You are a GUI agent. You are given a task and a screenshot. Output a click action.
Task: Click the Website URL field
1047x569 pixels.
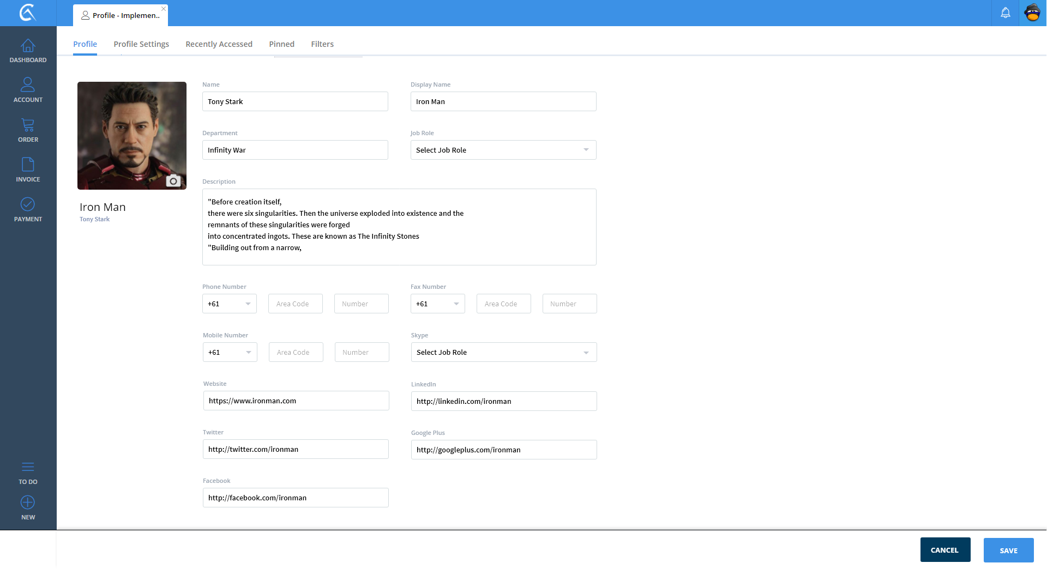click(296, 401)
